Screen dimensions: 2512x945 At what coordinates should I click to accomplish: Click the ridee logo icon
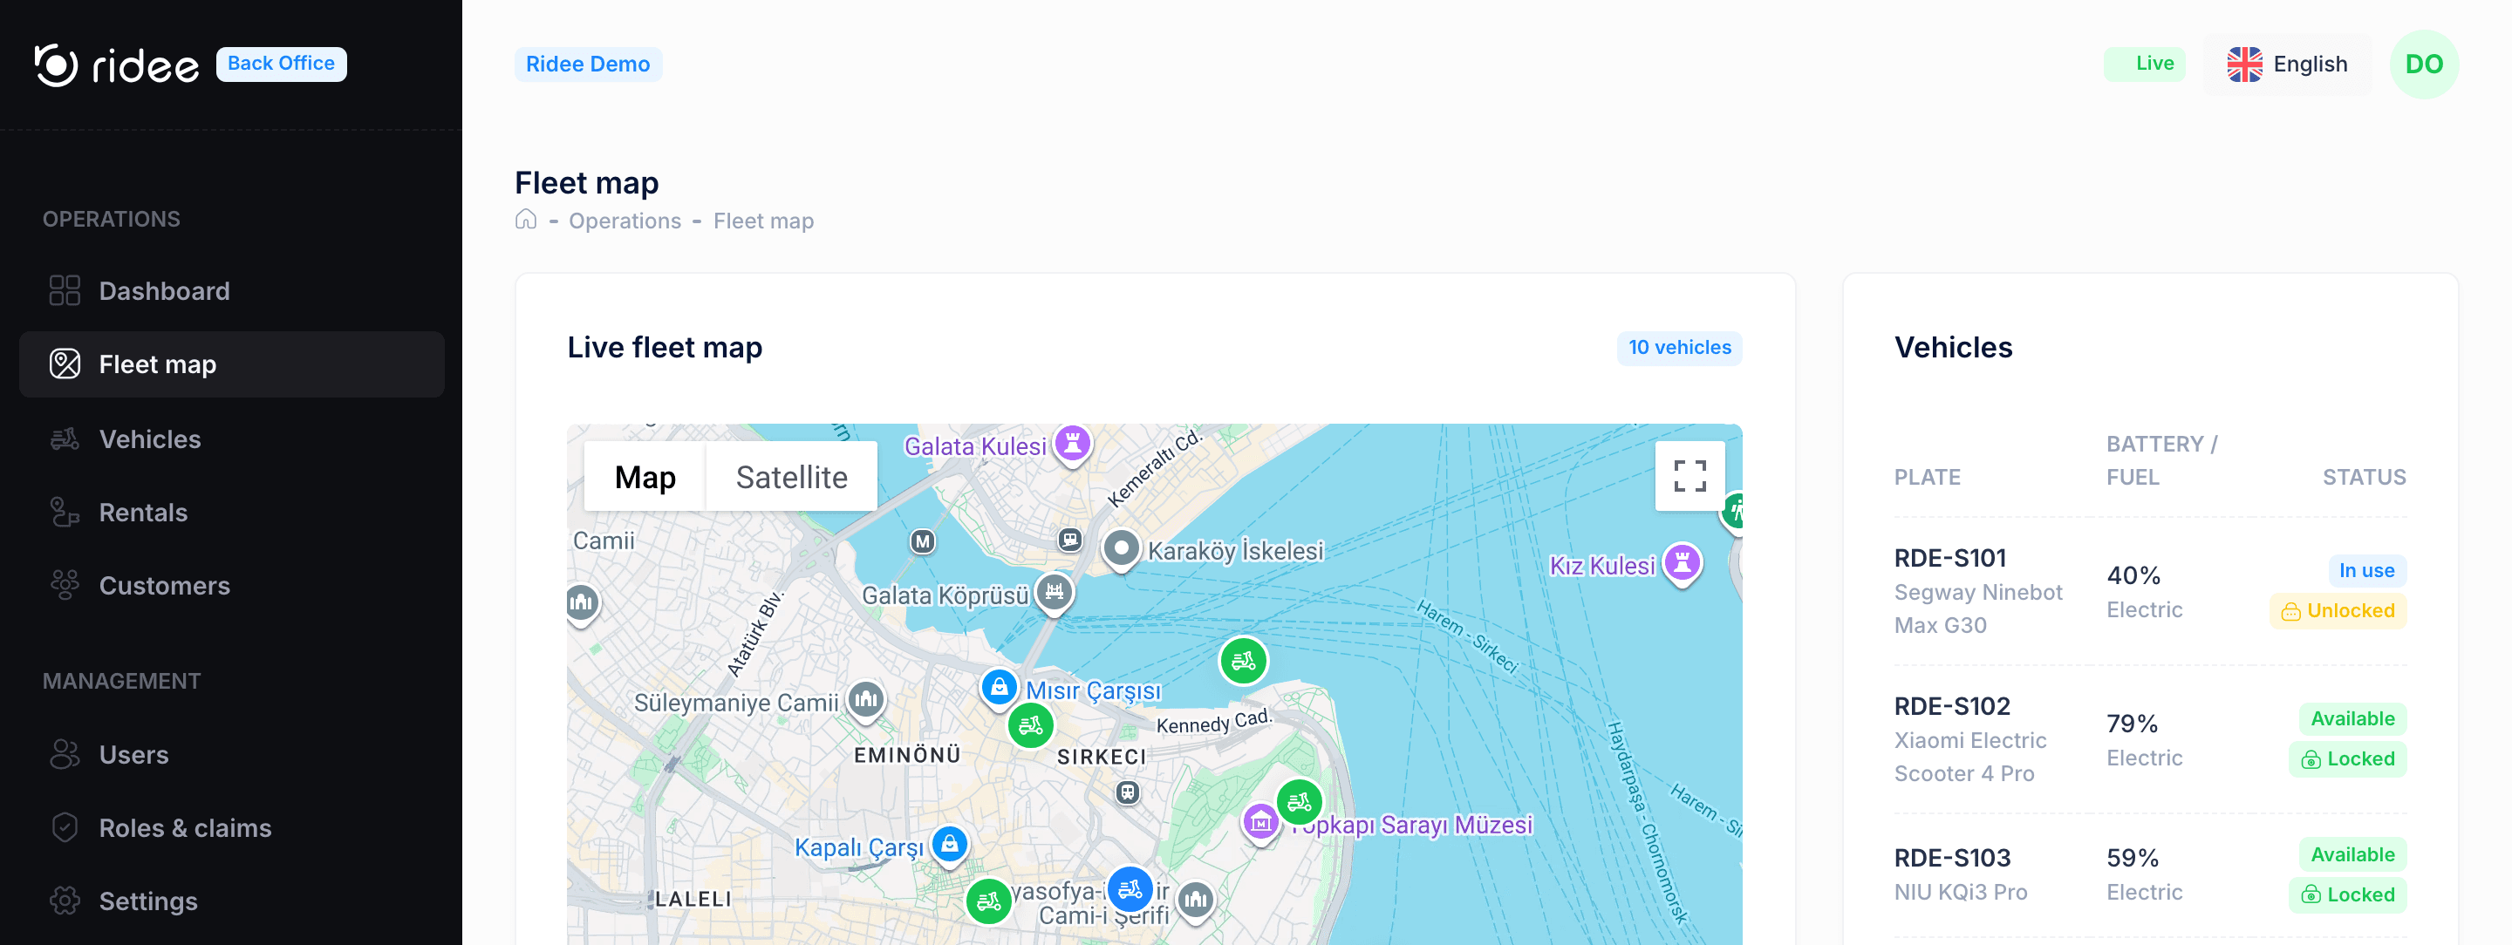coord(56,65)
